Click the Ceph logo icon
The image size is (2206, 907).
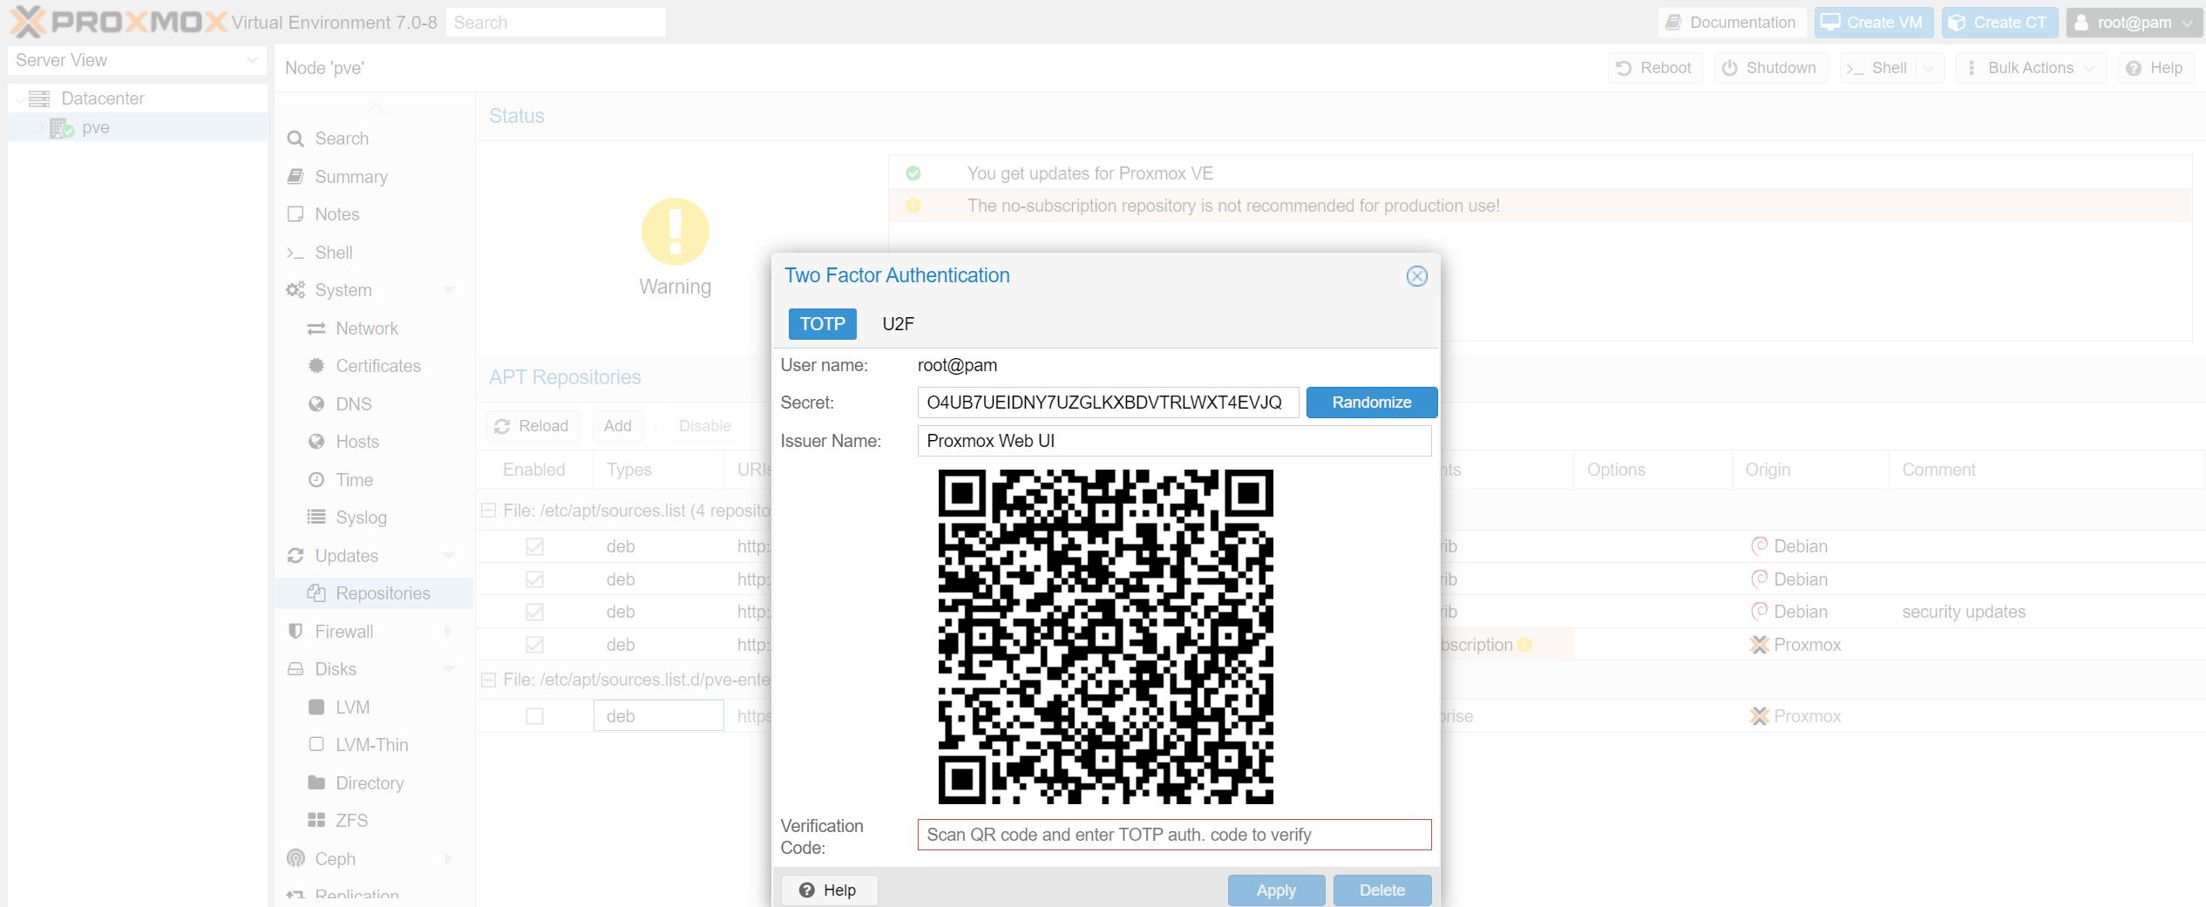[295, 859]
